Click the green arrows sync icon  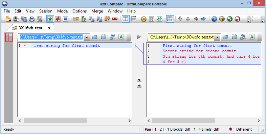point(159,19)
